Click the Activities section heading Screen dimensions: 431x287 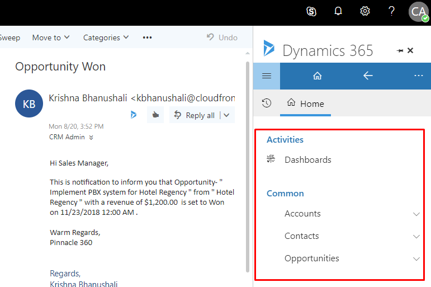click(285, 140)
